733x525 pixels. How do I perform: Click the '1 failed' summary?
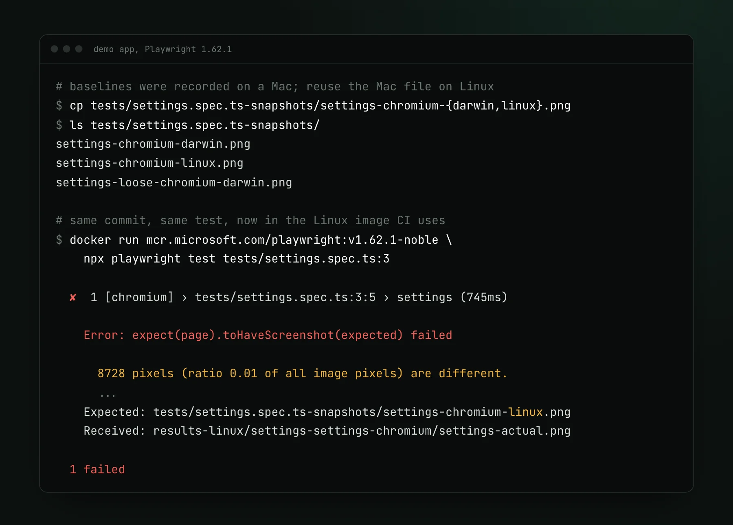pos(97,470)
